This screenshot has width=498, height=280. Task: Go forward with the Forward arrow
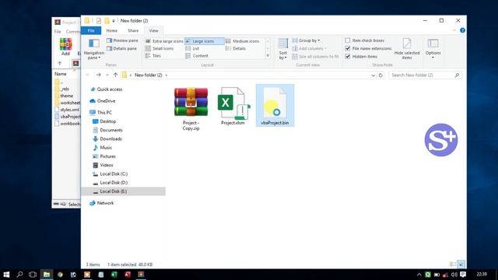tap(99, 75)
